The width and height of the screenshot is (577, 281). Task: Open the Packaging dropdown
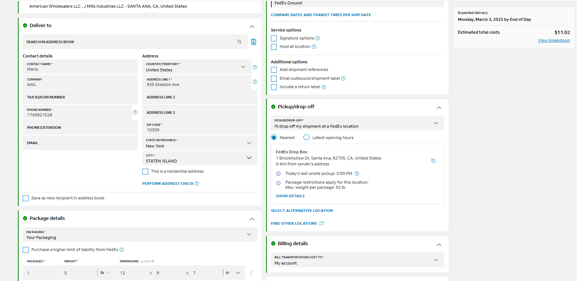(x=140, y=235)
